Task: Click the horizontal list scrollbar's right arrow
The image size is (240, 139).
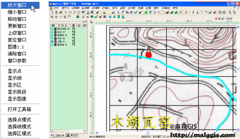Action: coord(85,131)
